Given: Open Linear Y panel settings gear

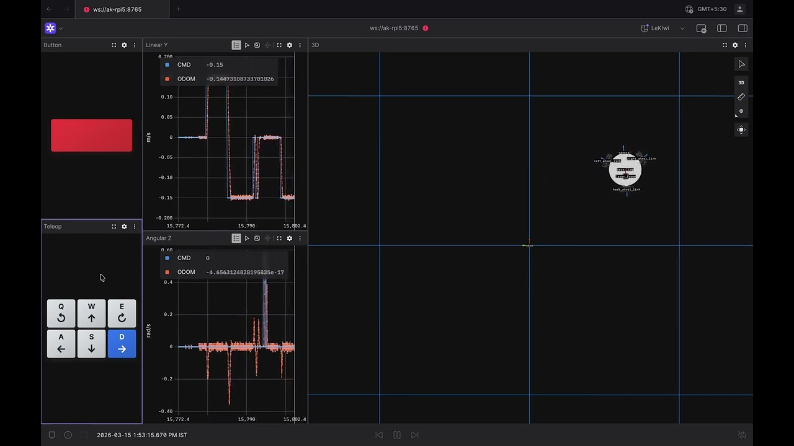Looking at the screenshot, I should pyautogui.click(x=290, y=45).
